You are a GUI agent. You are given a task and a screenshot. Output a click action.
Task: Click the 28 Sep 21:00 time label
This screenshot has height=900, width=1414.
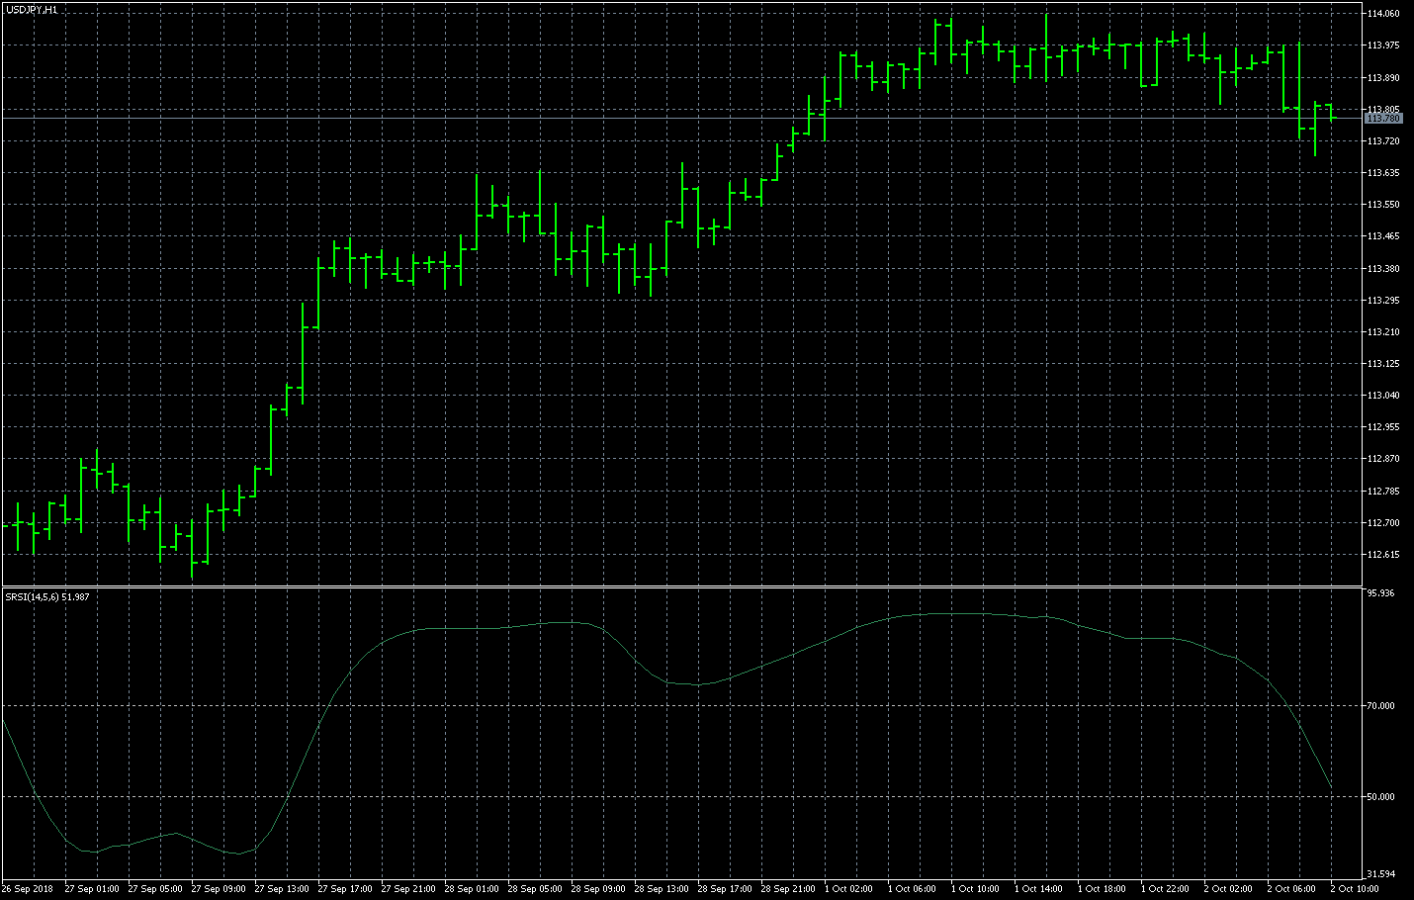(788, 889)
